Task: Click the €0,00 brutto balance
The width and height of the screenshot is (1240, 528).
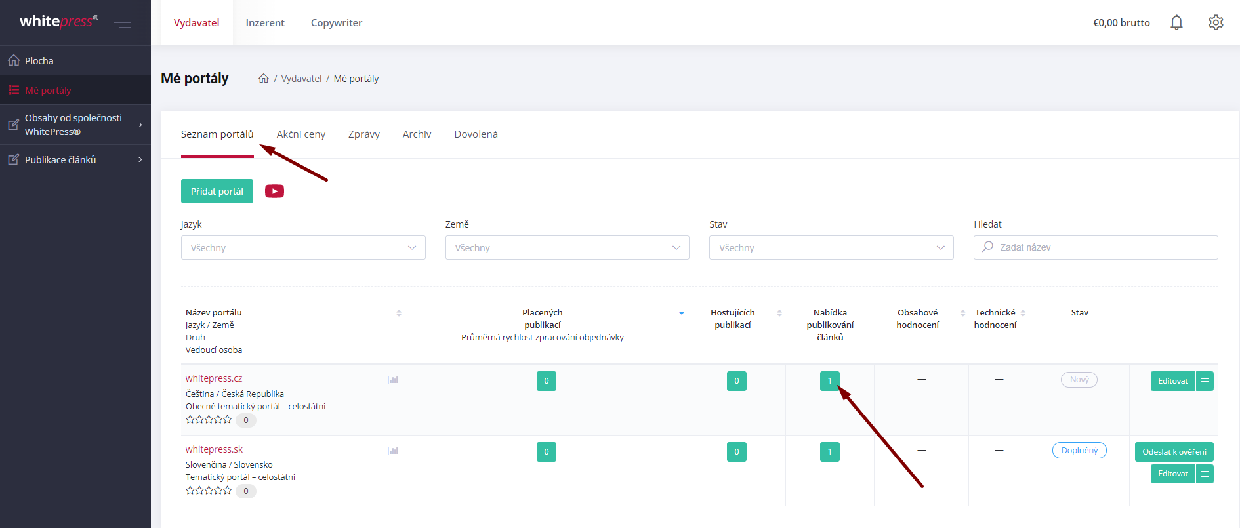Action: coord(1121,23)
